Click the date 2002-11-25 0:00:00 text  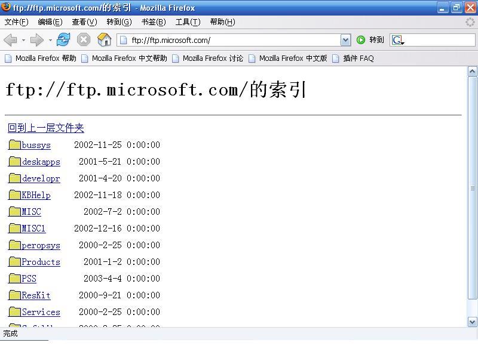(x=117, y=145)
